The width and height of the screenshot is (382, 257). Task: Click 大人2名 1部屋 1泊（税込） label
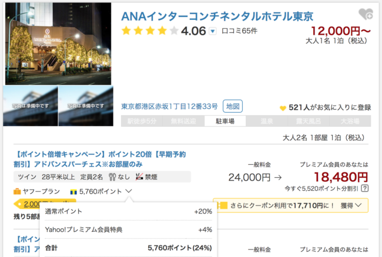324,138
